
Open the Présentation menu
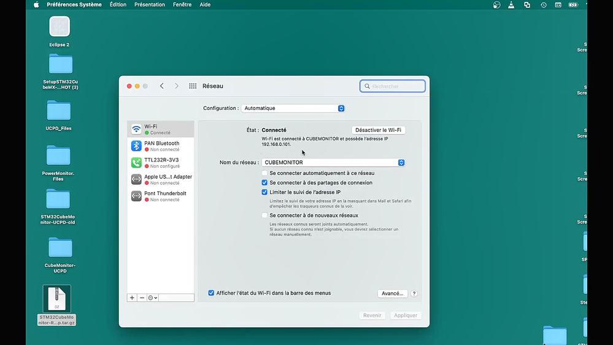[x=149, y=5]
